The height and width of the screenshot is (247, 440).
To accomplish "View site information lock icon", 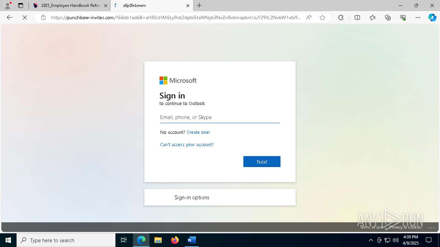I will tap(43, 17).
